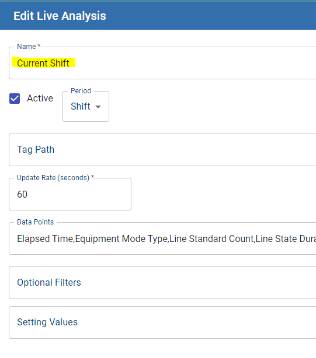
Task: Tick the Active checkbox
Action: pos(15,99)
